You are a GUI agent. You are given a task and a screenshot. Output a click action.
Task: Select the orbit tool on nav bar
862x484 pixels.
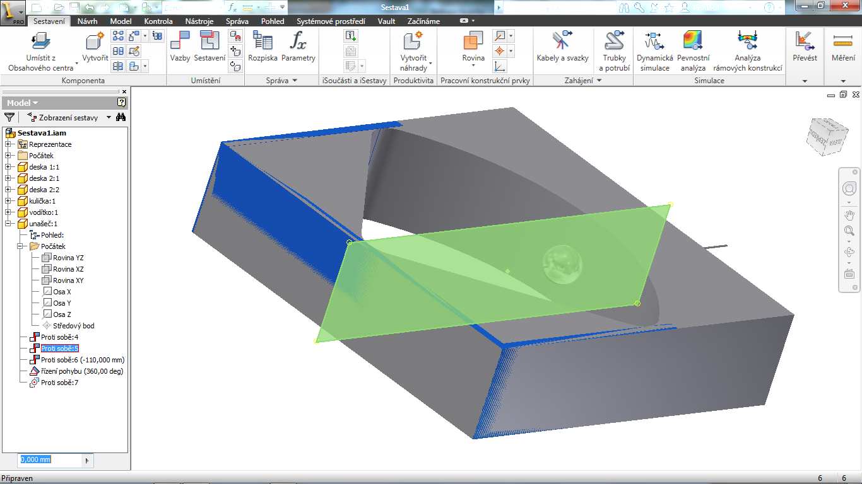(x=849, y=252)
